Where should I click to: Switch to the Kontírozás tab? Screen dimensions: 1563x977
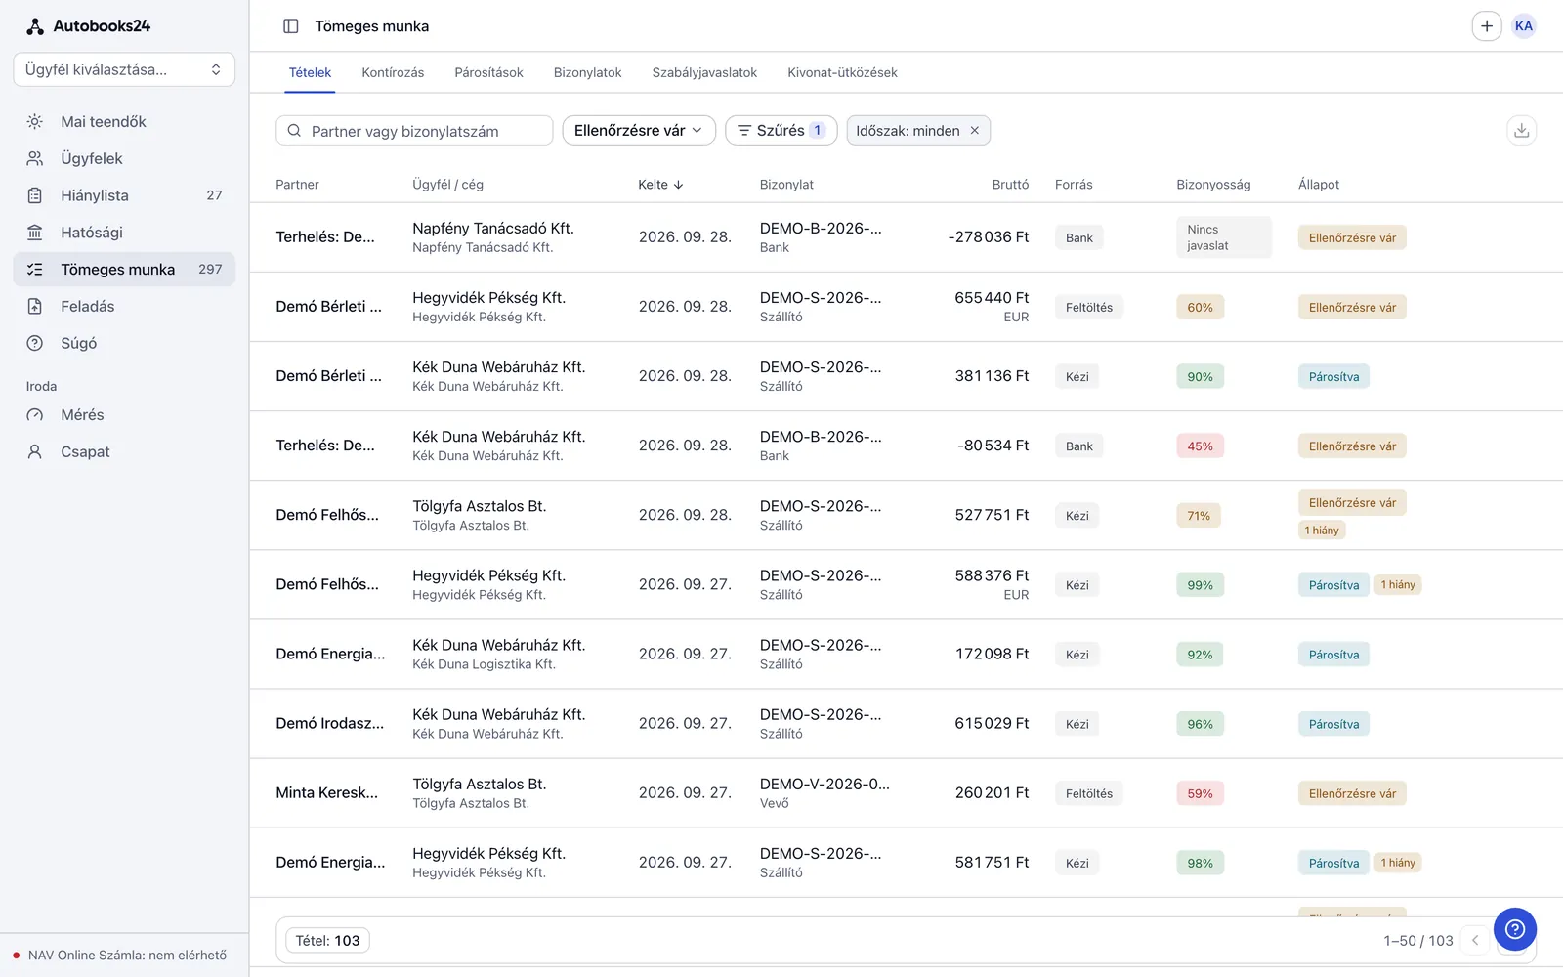[x=393, y=72]
